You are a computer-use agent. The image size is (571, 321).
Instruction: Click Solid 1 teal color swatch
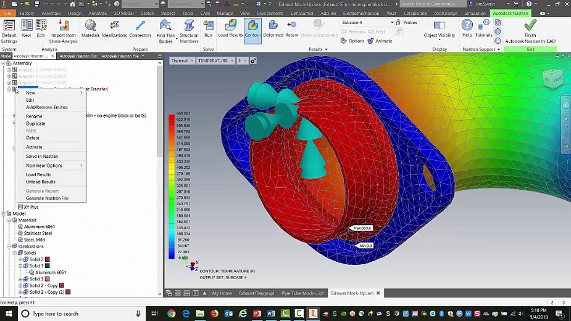(47, 266)
